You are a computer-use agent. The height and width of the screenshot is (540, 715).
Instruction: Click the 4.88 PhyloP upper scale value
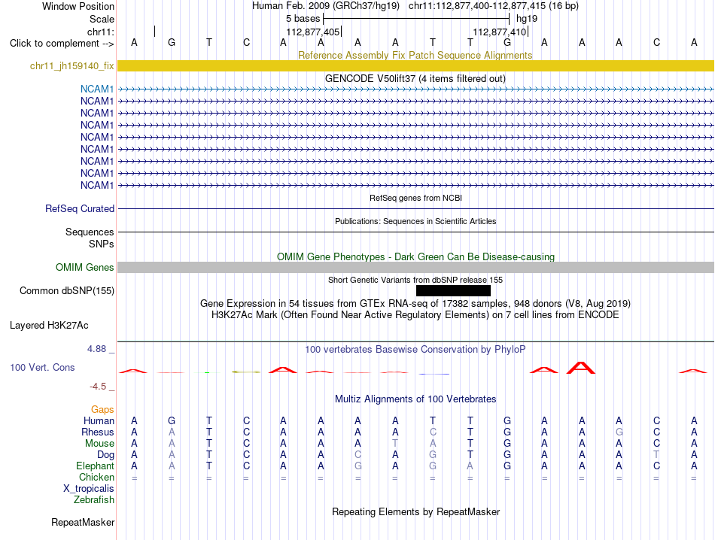96,349
